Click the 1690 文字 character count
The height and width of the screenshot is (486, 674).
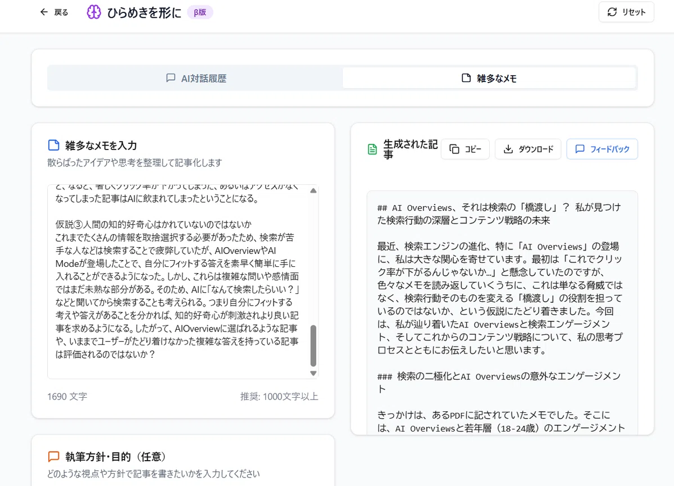pyautogui.click(x=67, y=396)
